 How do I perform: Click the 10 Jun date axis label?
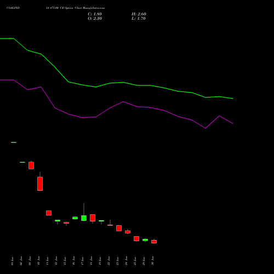[x=38, y=261]
